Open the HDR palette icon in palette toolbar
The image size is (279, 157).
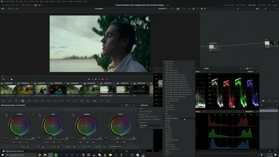pos(23,101)
